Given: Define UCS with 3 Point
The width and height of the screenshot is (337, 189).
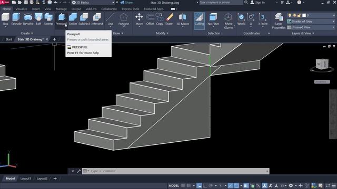Looking at the screenshot, I should 263,19.
